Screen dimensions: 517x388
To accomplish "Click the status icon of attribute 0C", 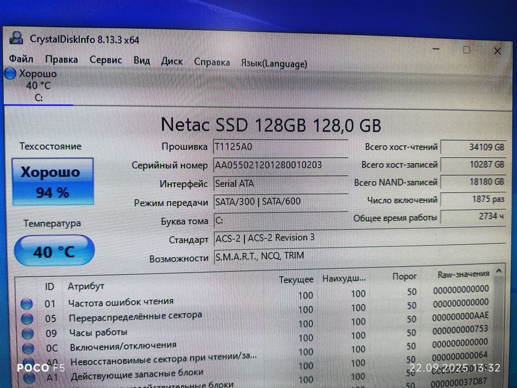I will (x=28, y=348).
